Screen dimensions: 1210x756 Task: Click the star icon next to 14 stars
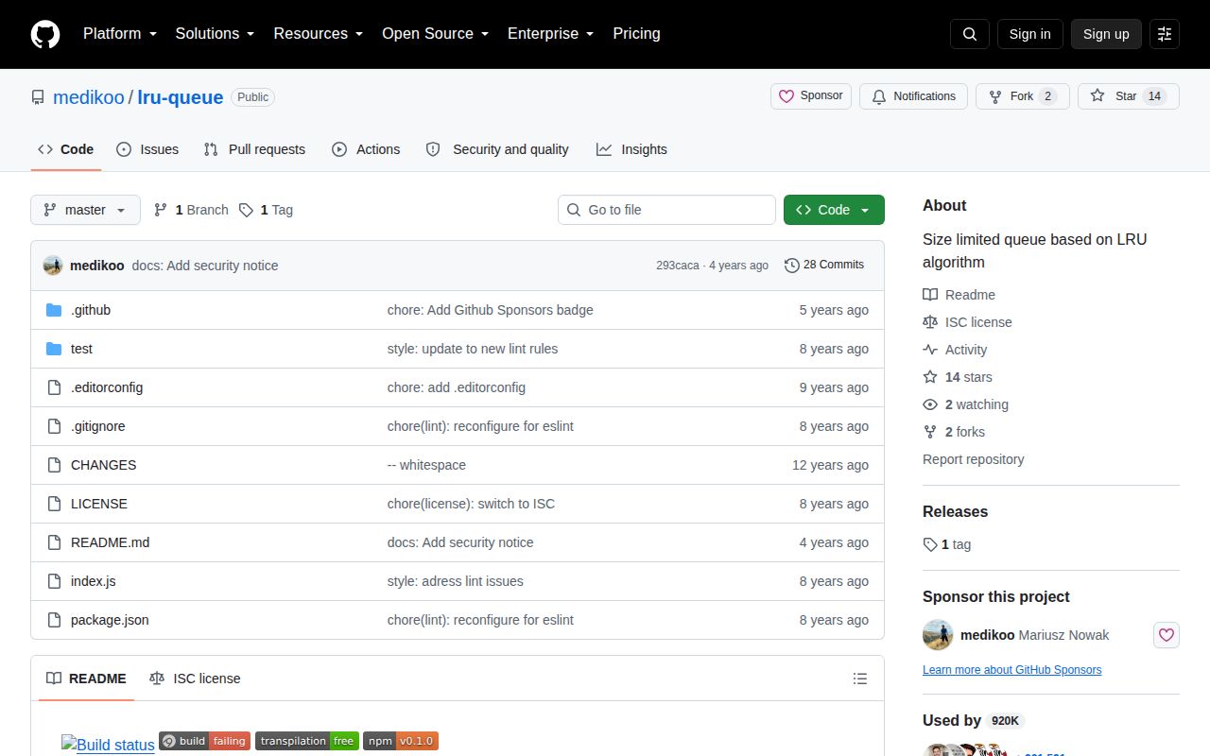pos(930,377)
